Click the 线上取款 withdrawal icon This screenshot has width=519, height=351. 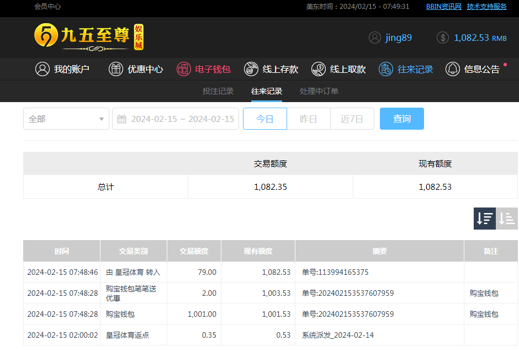click(x=319, y=69)
